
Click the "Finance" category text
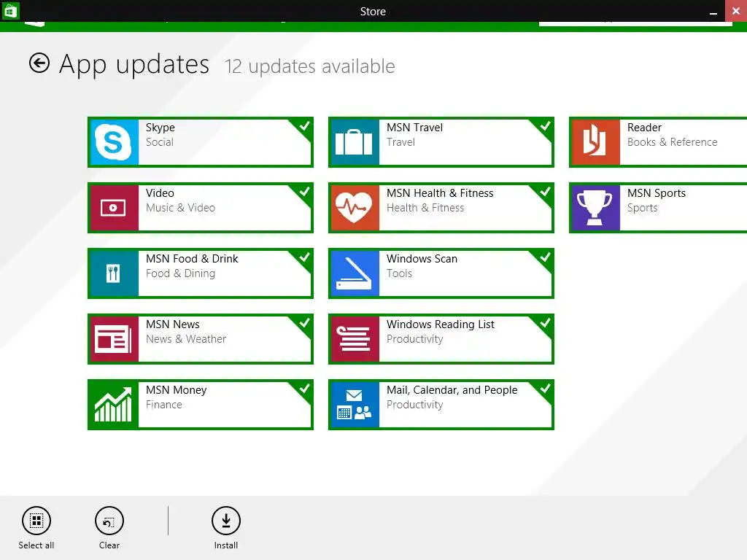[x=164, y=405]
